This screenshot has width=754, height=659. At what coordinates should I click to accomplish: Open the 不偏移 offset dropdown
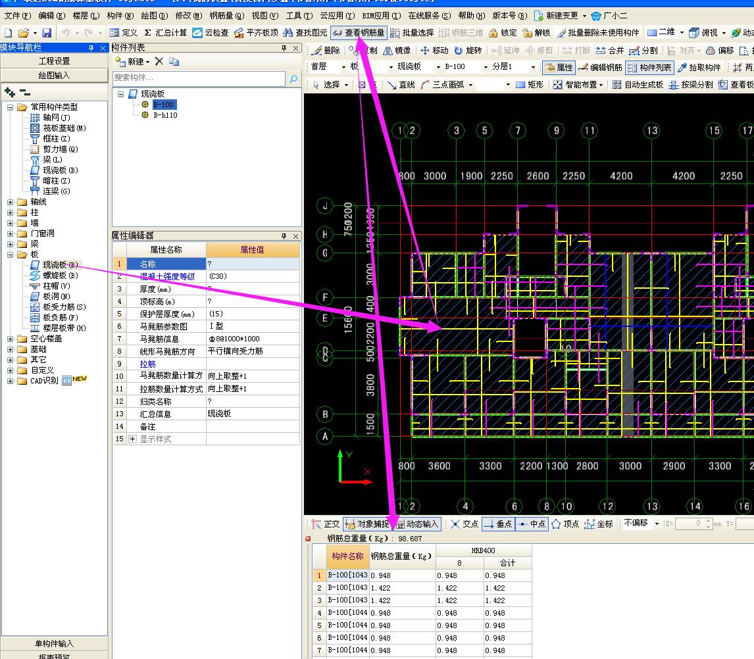pos(657,524)
